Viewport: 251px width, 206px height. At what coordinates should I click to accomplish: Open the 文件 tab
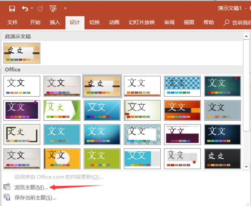coord(13,22)
